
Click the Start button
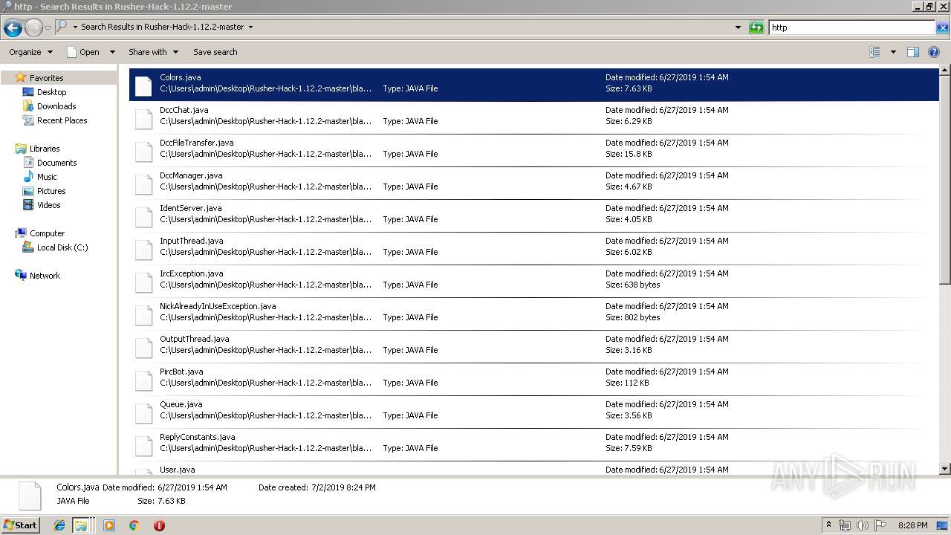(x=21, y=525)
